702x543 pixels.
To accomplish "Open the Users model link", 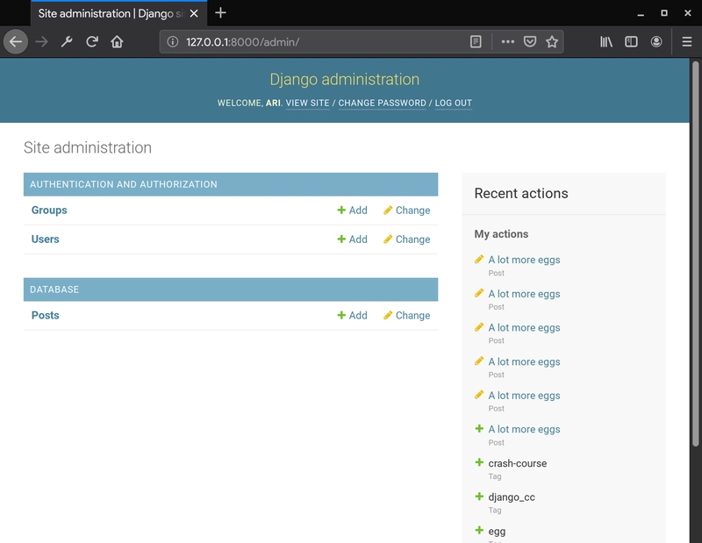I will click(x=46, y=239).
